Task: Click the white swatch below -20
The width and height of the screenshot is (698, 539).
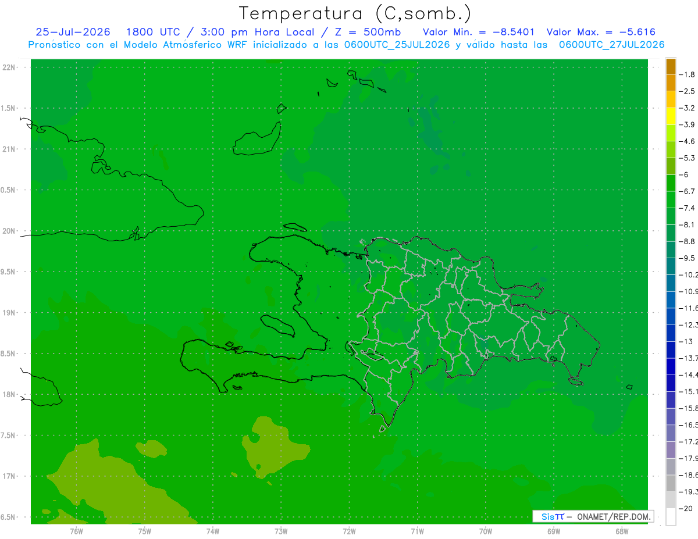Action: pos(671,517)
